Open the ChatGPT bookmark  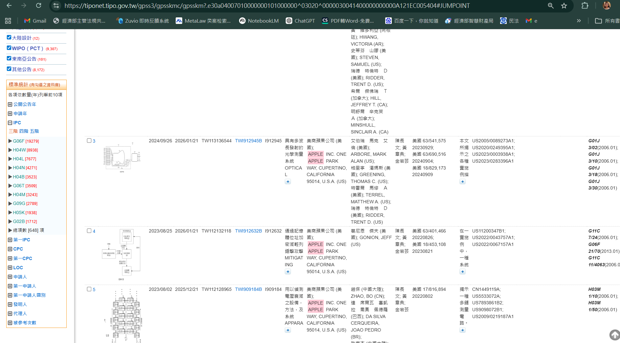pos(300,21)
